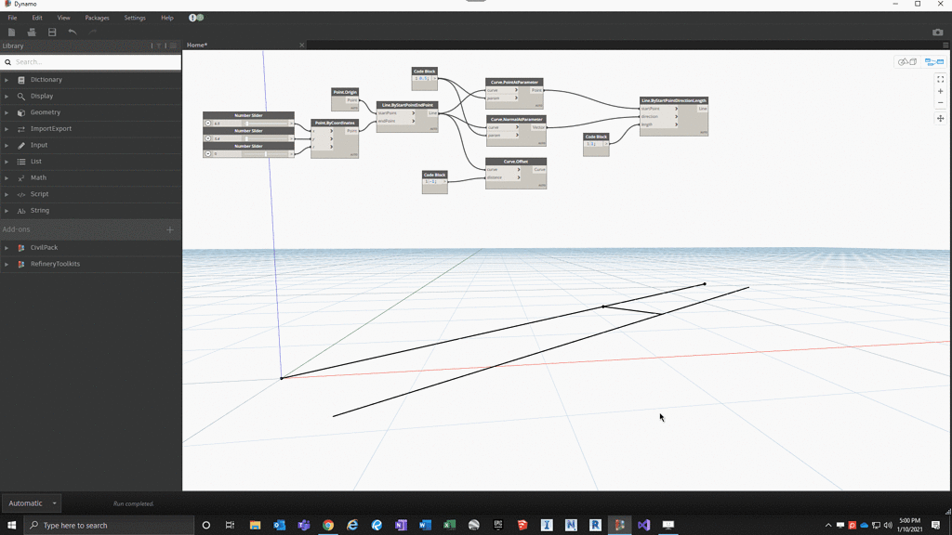Screen dimensions: 952x535
Task: Click the Zoom In icon on the canvas
Action: (941, 91)
